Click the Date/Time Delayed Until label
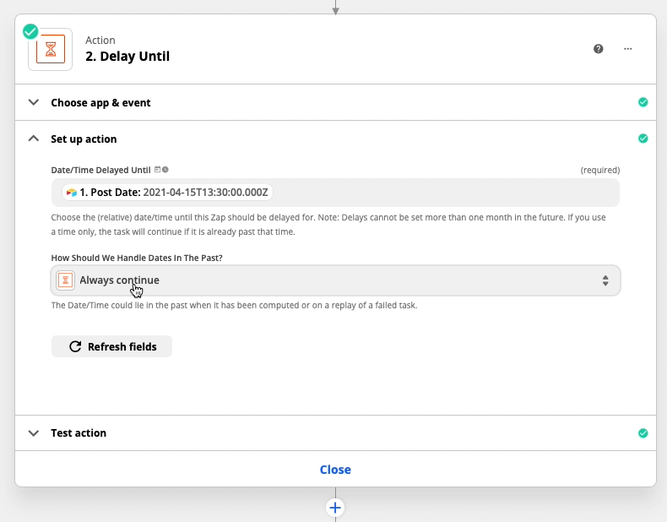Screen dimensions: 667x522 pyautogui.click(x=100, y=170)
